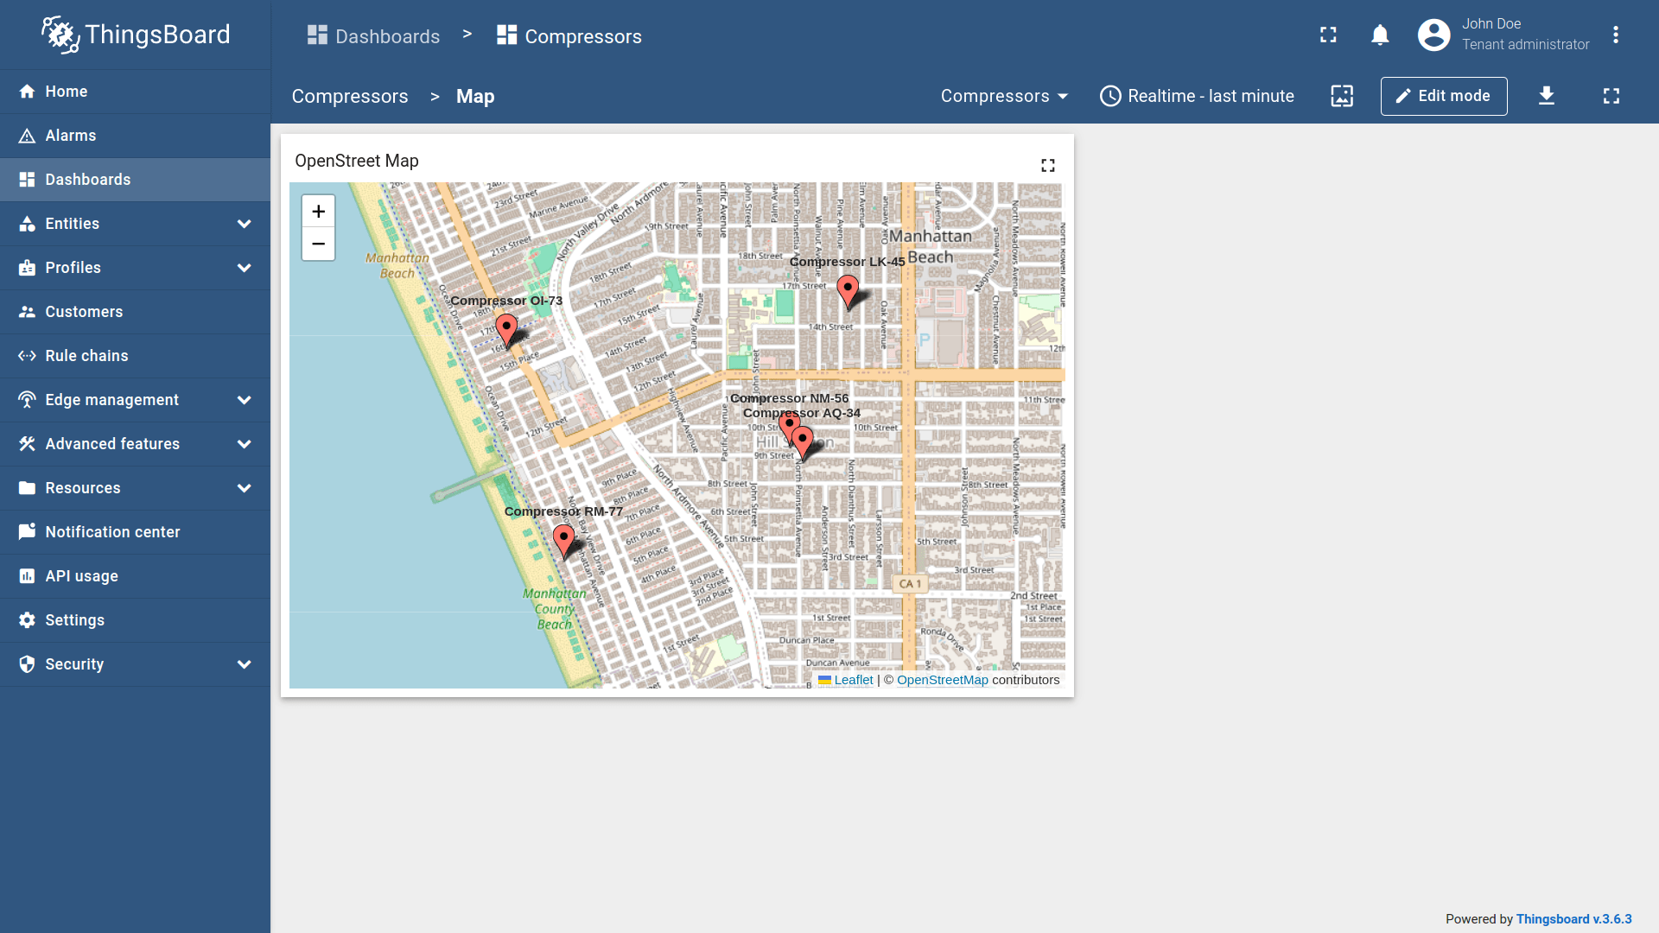
Task: Zoom in the map with plus button
Action: (x=318, y=212)
